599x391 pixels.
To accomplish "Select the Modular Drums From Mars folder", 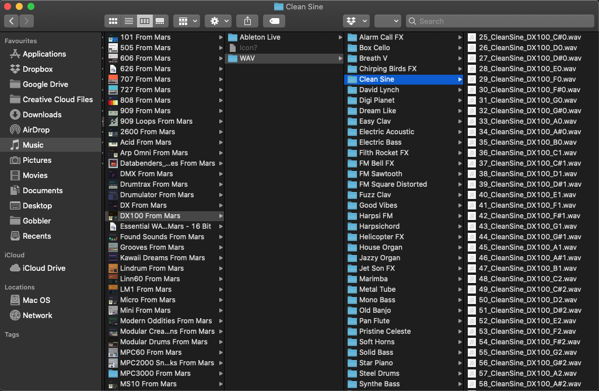I will pyautogui.click(x=164, y=342).
